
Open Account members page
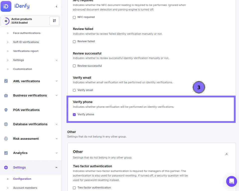[x=25, y=188]
